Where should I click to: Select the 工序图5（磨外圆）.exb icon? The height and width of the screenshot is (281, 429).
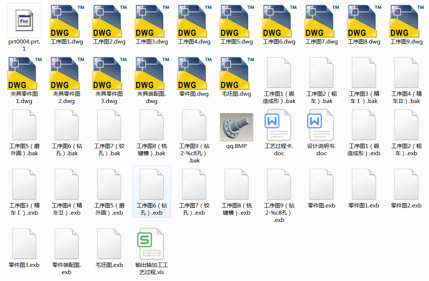109,184
